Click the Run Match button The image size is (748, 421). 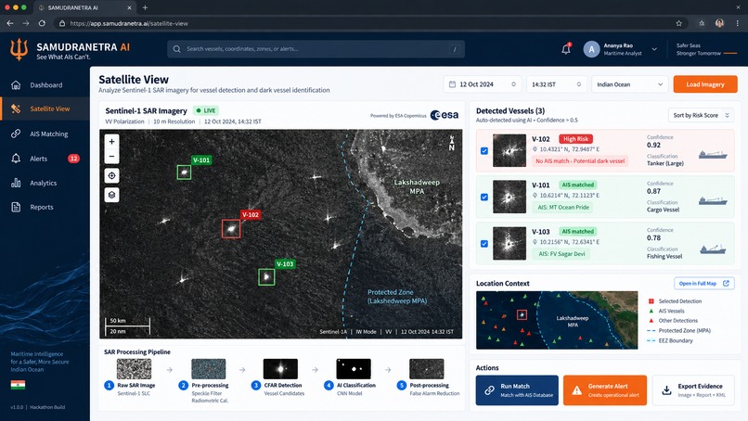coord(517,390)
